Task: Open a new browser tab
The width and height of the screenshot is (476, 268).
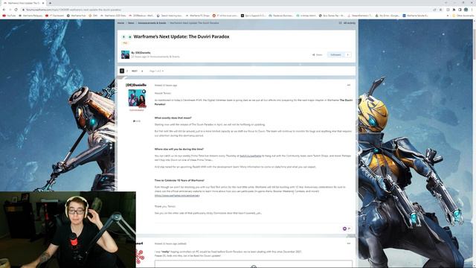Action: pyautogui.click(x=50, y=3)
